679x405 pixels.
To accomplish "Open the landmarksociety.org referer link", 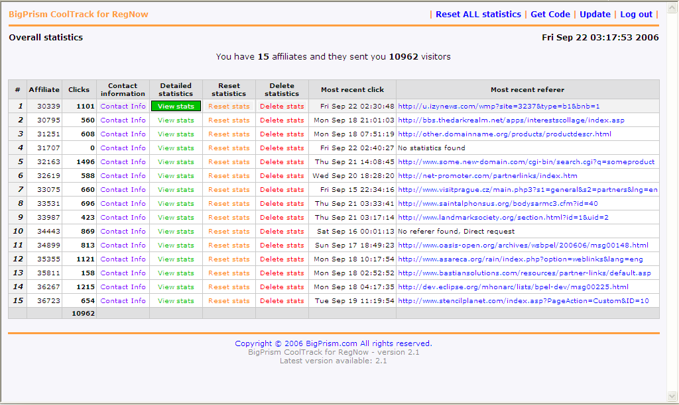I will tap(503, 218).
